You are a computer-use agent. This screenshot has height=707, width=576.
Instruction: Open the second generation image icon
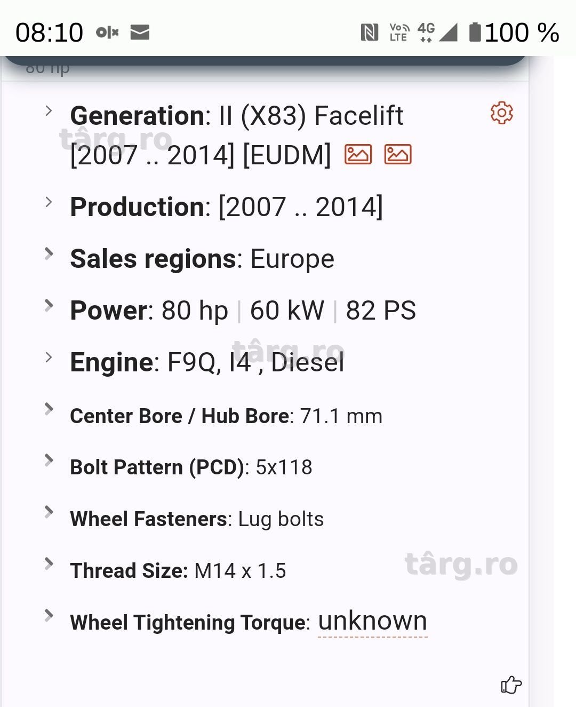[398, 154]
